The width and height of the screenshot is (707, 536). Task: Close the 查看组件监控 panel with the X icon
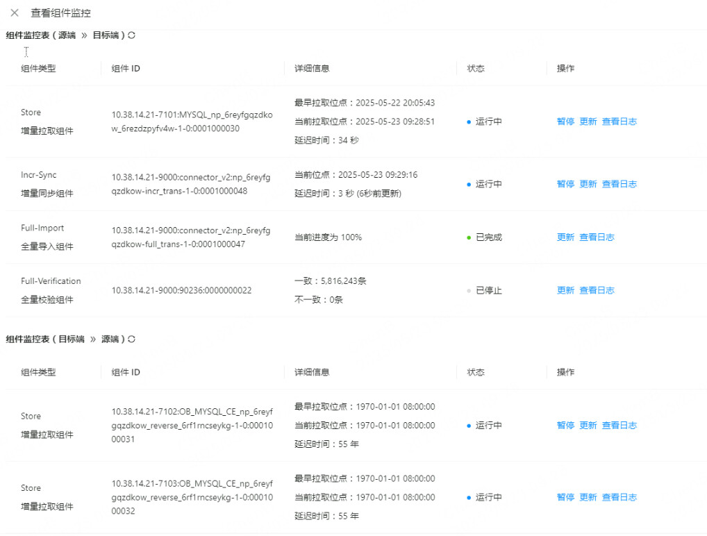[15, 12]
